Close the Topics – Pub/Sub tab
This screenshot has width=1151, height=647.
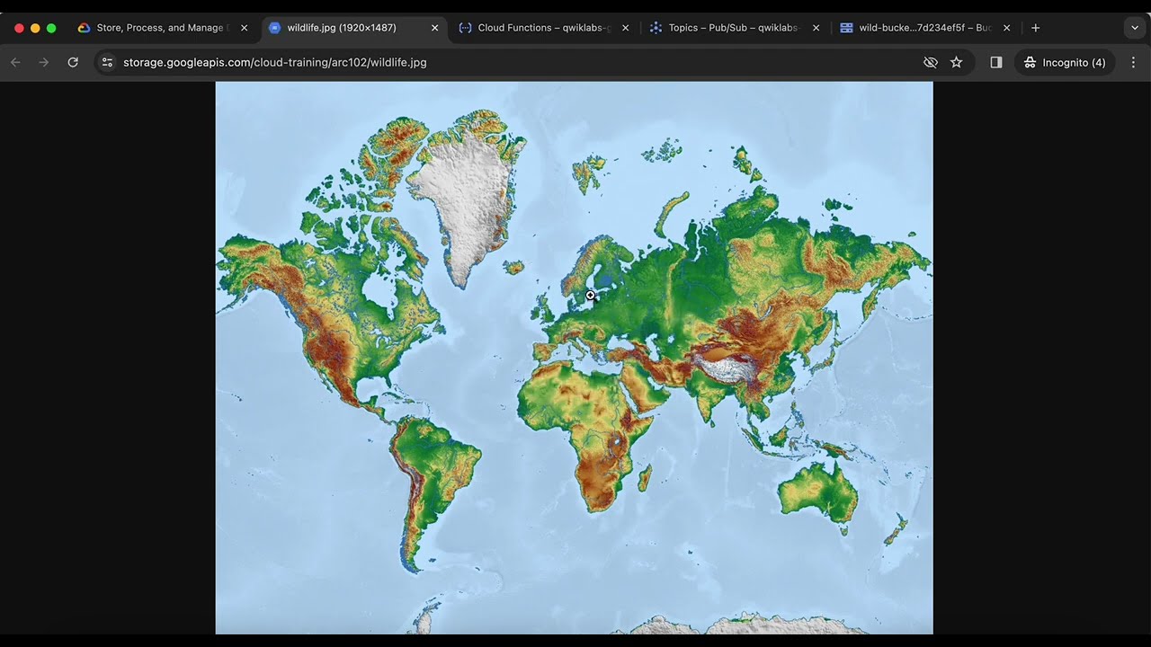click(816, 28)
